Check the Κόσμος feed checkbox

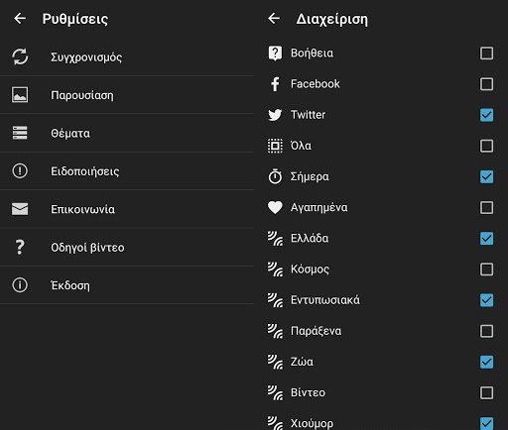(486, 269)
